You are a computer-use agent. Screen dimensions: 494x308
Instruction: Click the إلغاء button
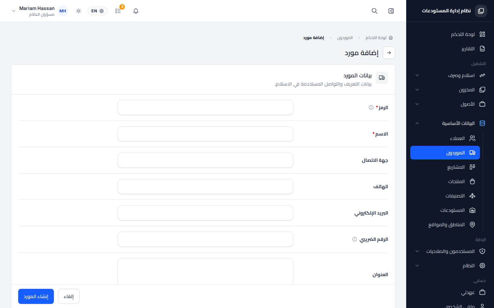pos(69,296)
